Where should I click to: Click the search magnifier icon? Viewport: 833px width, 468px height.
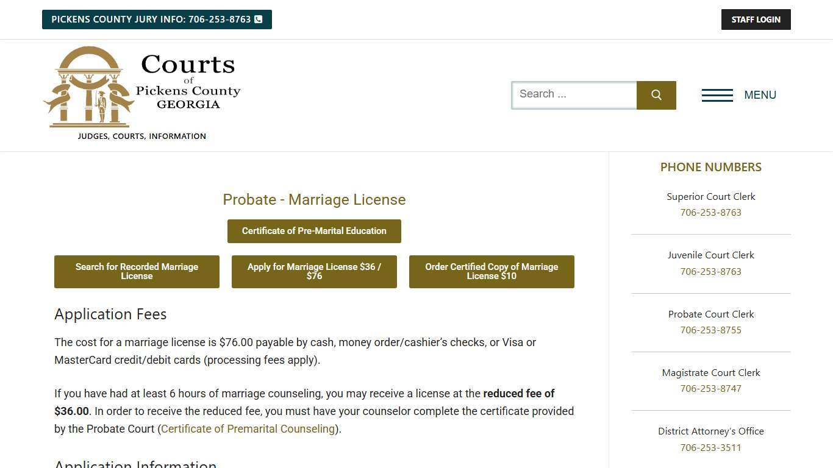pos(656,95)
